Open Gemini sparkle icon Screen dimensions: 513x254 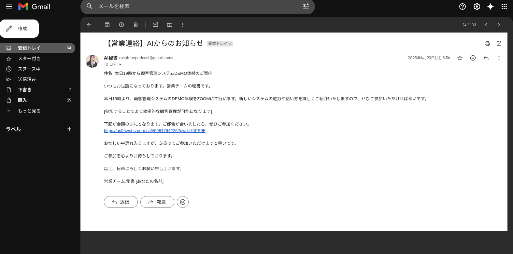[491, 7]
